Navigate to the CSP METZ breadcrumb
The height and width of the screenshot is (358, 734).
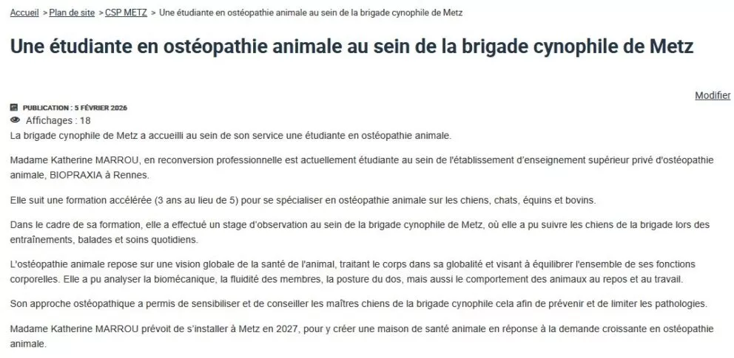pyautogui.click(x=125, y=13)
